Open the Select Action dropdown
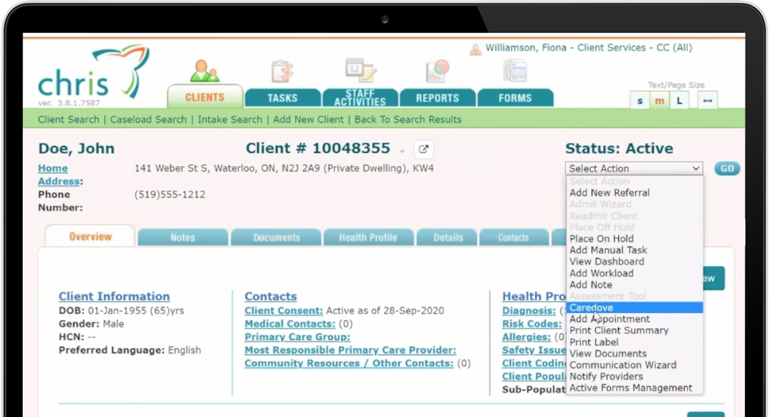769x417 pixels. pos(632,168)
